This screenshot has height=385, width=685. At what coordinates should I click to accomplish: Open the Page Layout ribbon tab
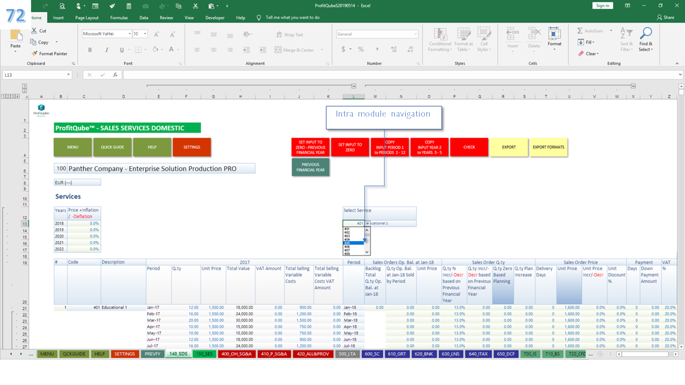pyautogui.click(x=87, y=18)
